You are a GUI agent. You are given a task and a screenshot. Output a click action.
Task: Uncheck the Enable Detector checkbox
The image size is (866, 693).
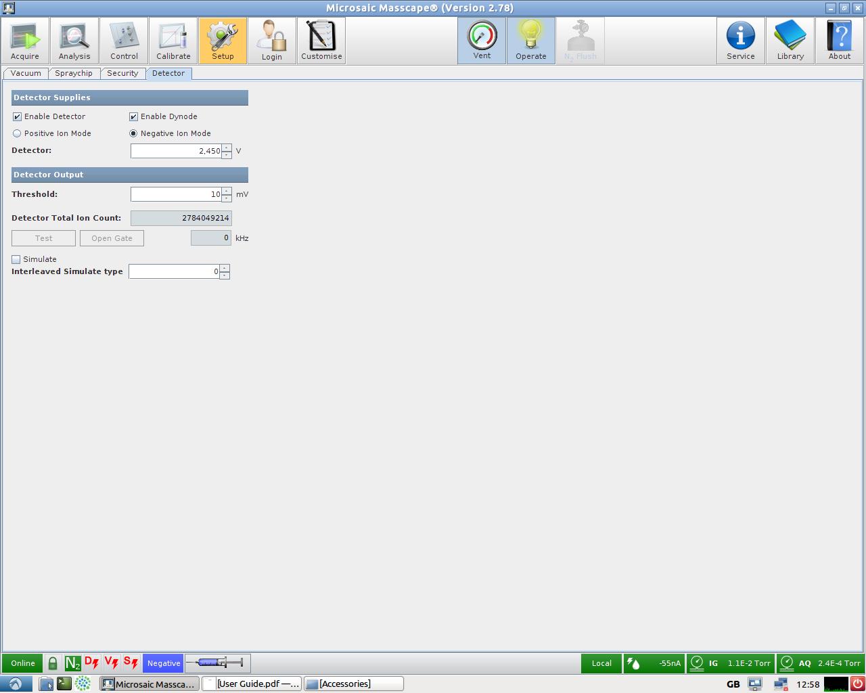point(18,116)
